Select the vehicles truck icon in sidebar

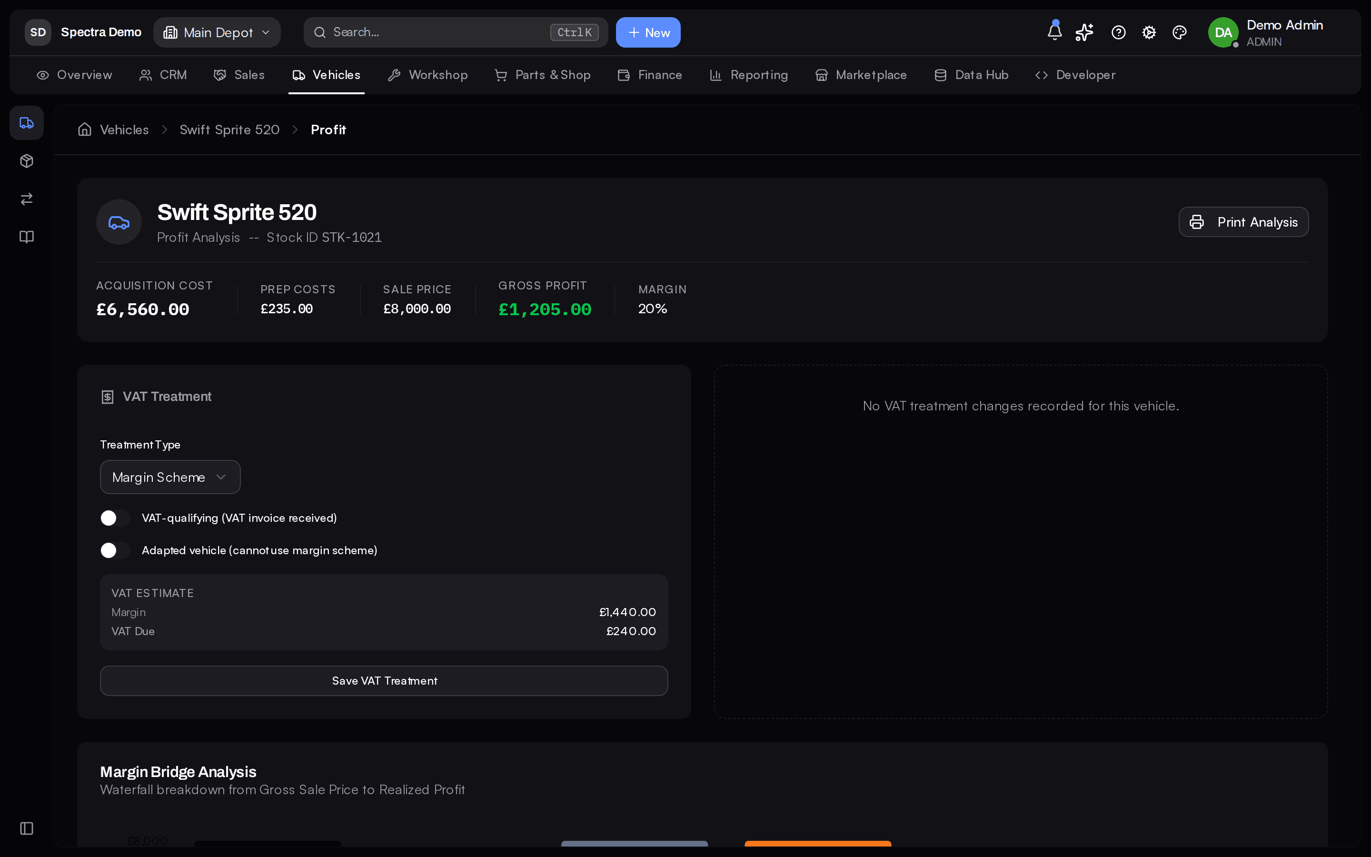tap(27, 122)
